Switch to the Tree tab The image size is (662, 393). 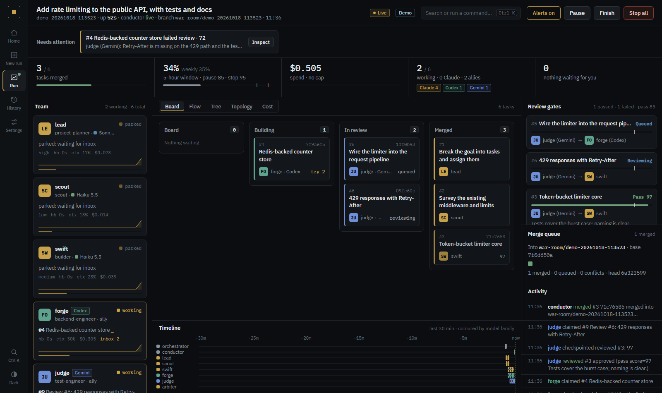[216, 107]
